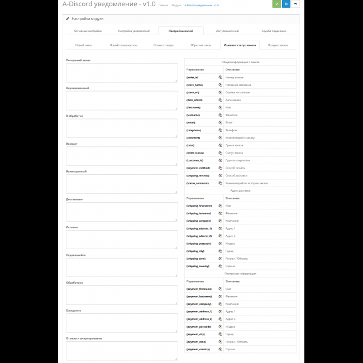Open the Лог уведомлений tab
The image size is (363, 363).
[x=227, y=31]
